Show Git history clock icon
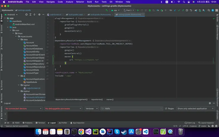The height and width of the screenshot is (137, 219). [x=187, y=10]
